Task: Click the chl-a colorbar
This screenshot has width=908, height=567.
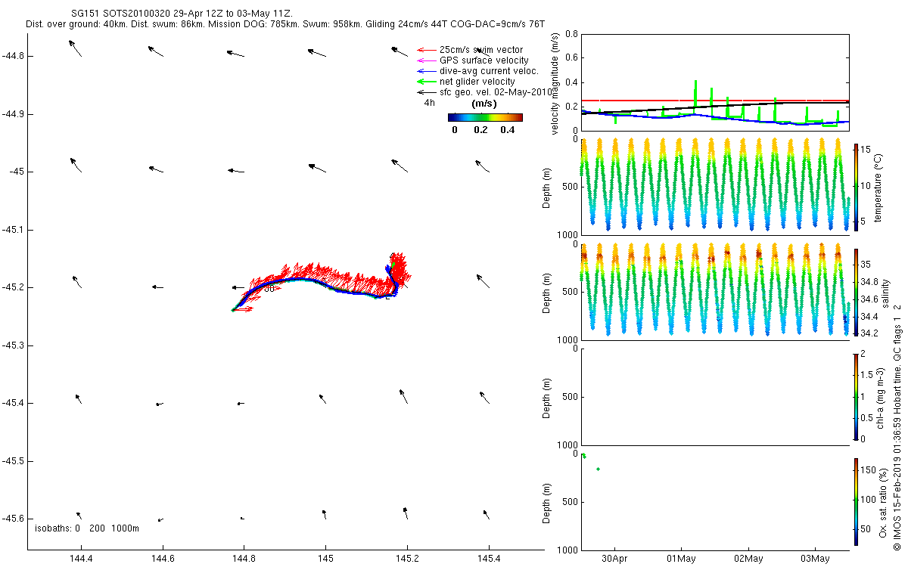Action: 856,397
